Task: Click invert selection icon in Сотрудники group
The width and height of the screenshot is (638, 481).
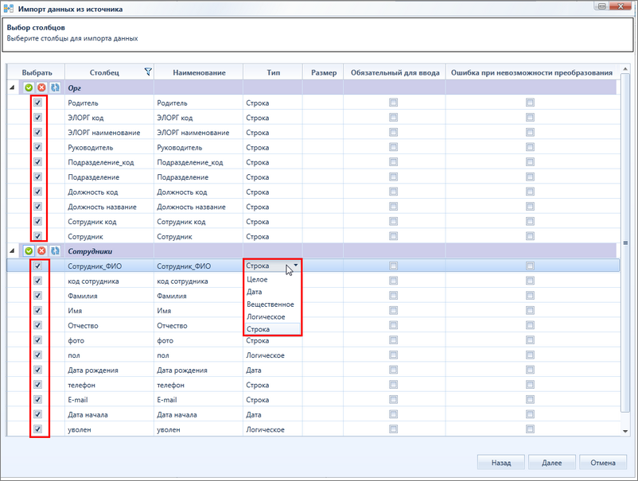Action: click(x=55, y=251)
